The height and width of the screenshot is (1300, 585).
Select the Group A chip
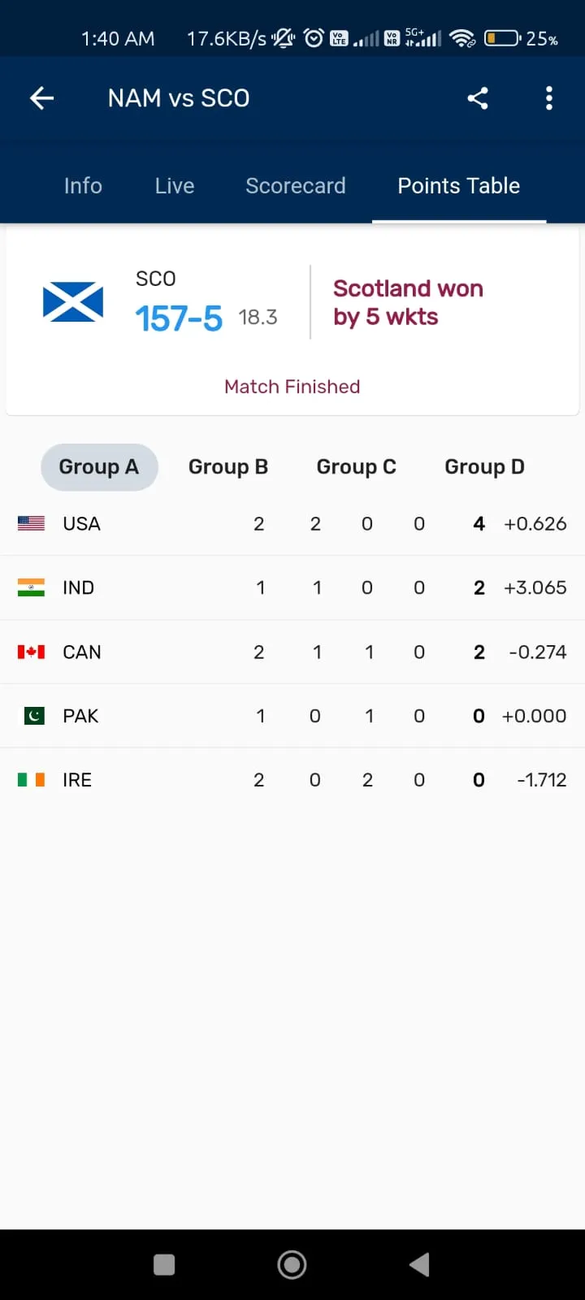(x=99, y=467)
